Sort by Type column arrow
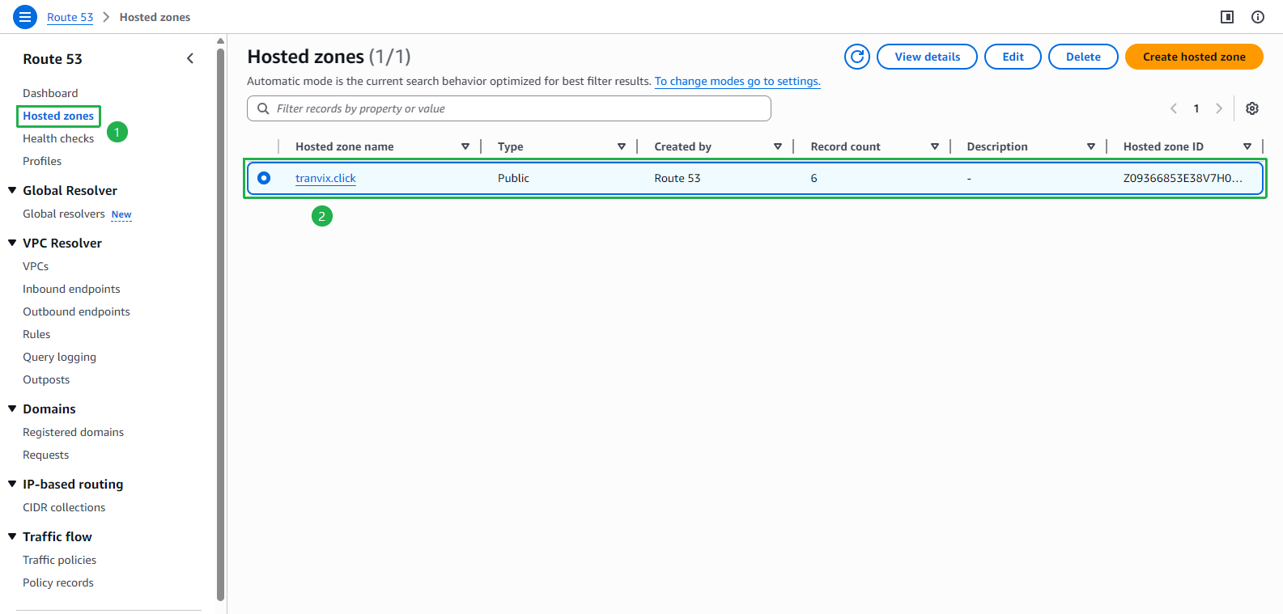Image resolution: width=1283 pixels, height=614 pixels. point(622,146)
